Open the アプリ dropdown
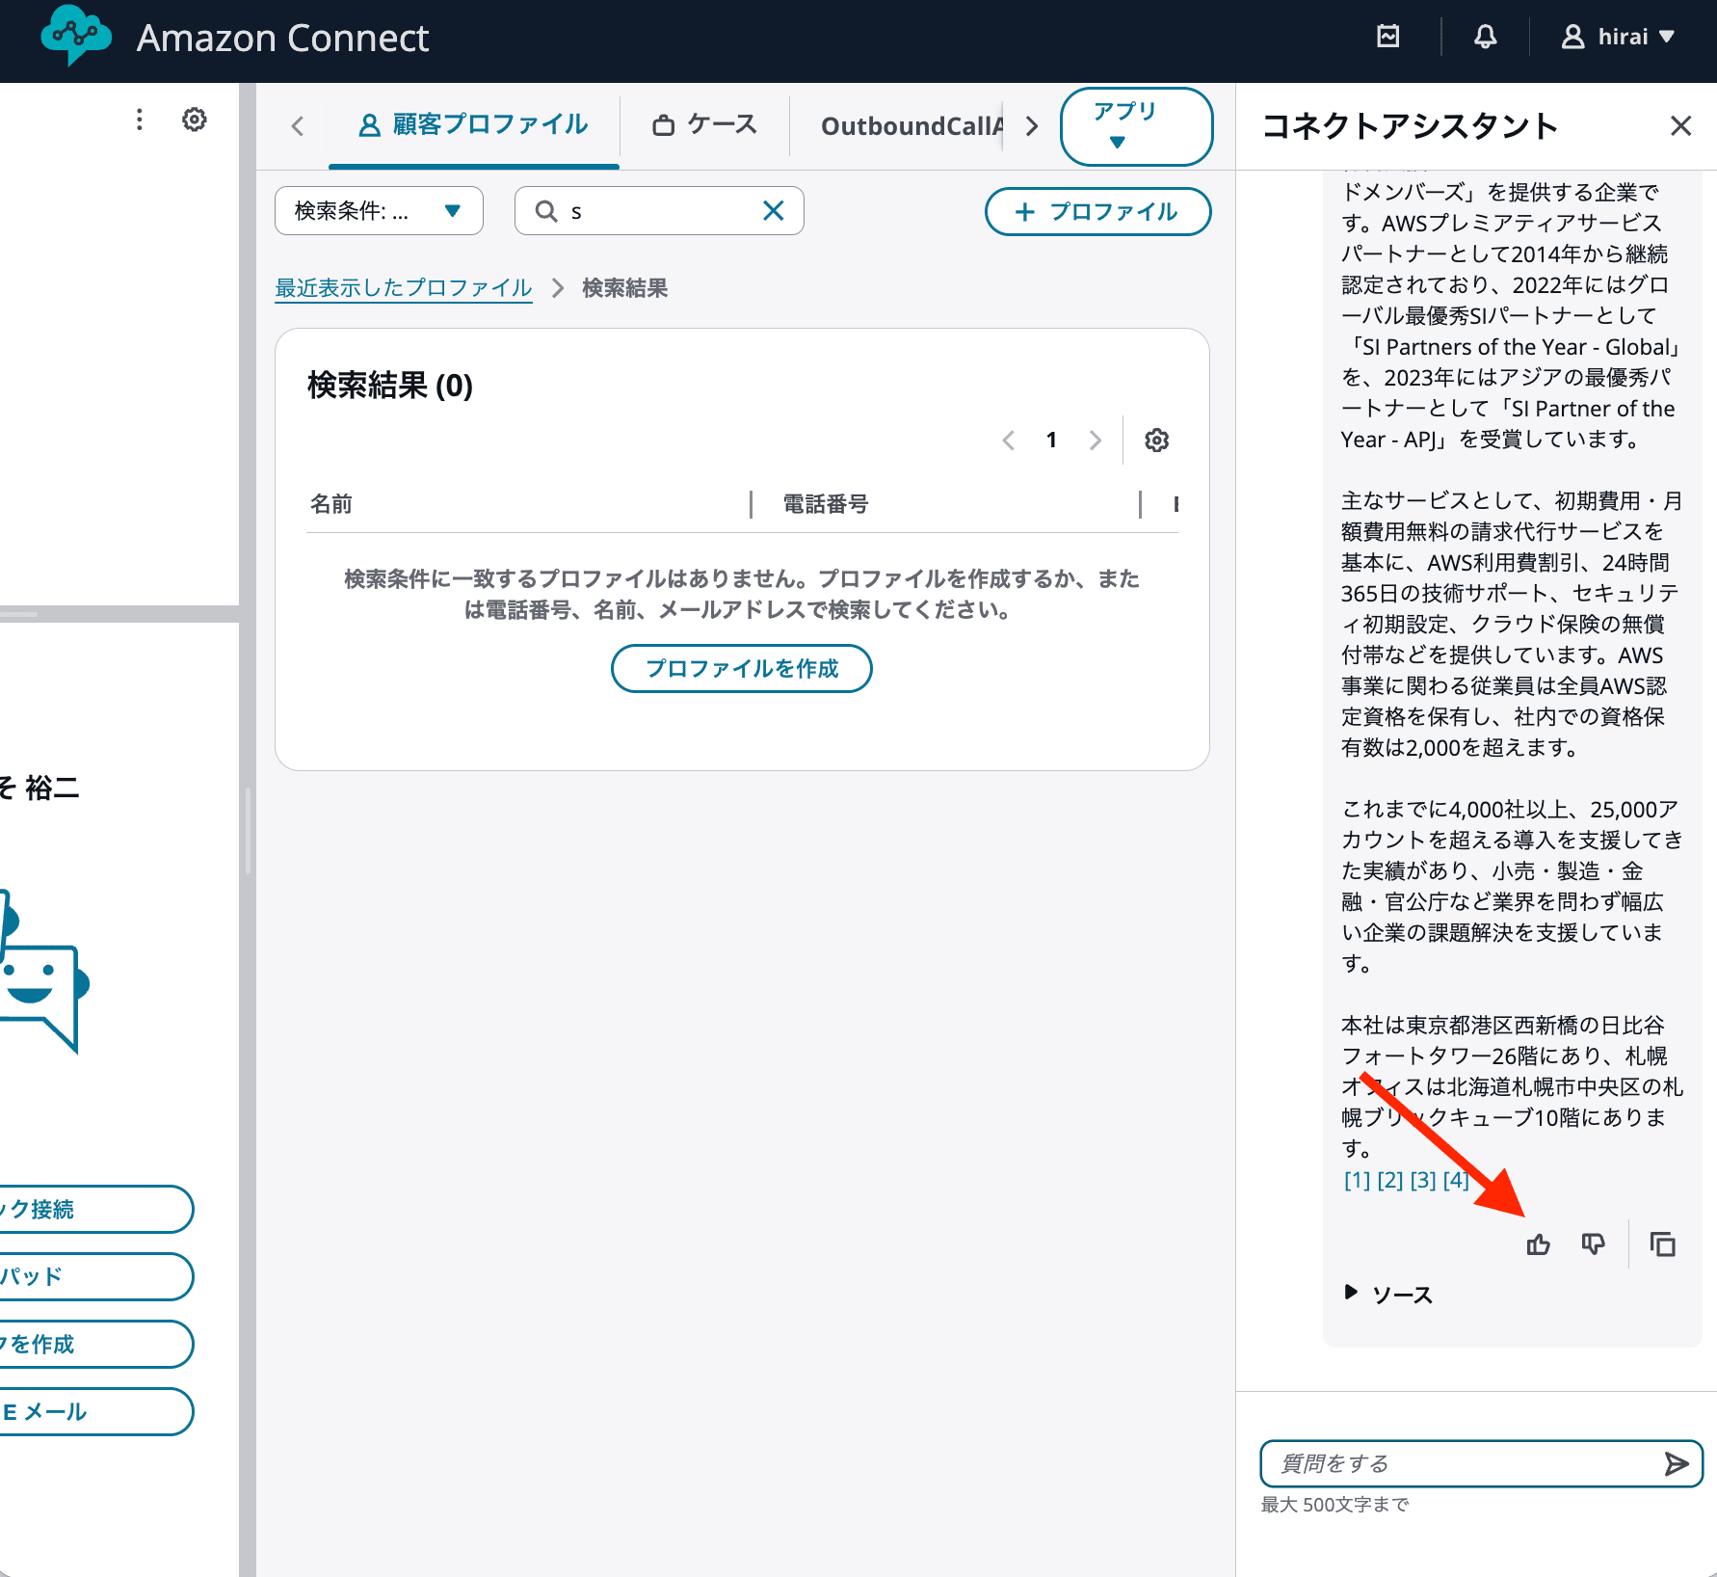This screenshot has width=1717, height=1577. [x=1136, y=126]
